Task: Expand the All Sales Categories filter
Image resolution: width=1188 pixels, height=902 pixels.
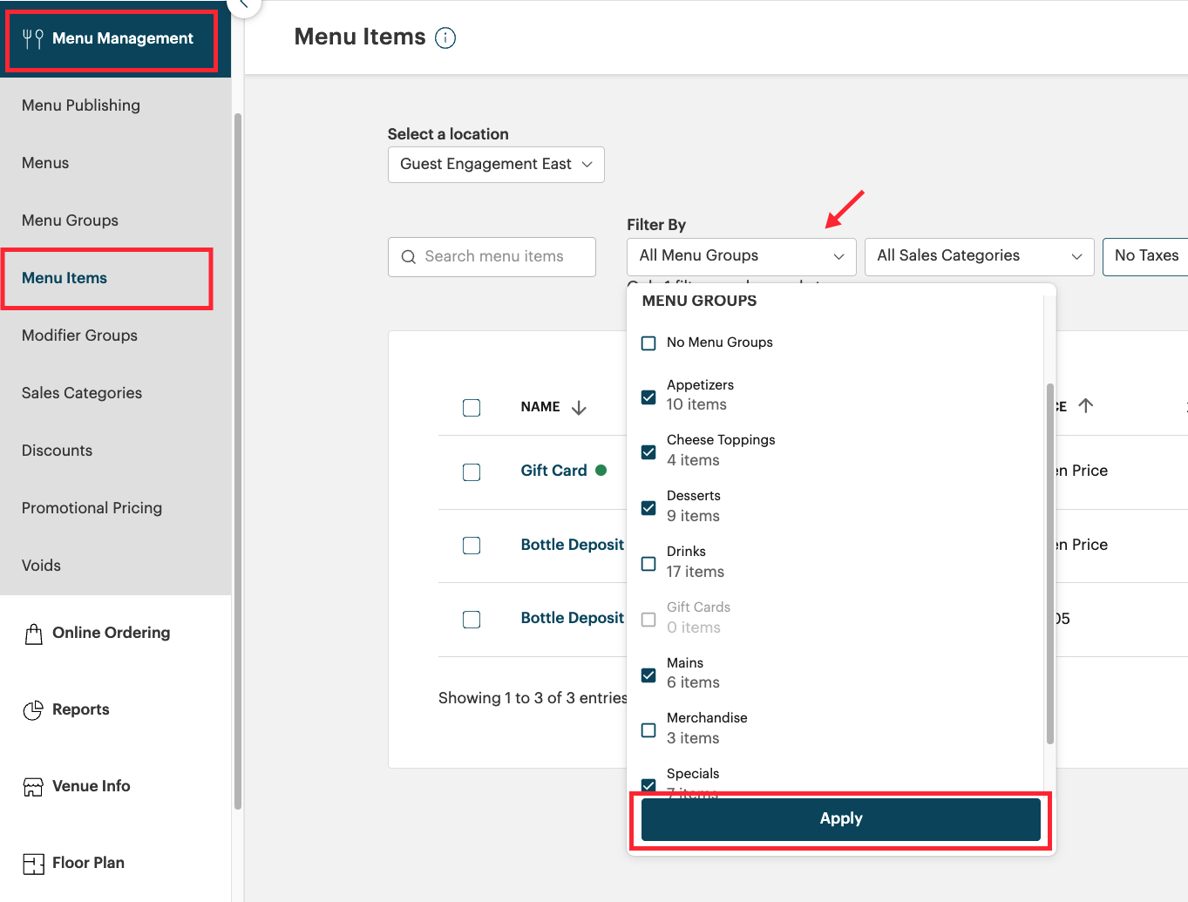Action: point(979,256)
